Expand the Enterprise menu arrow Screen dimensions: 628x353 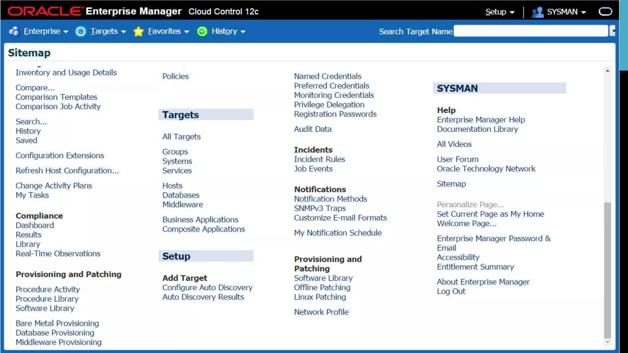(66, 32)
